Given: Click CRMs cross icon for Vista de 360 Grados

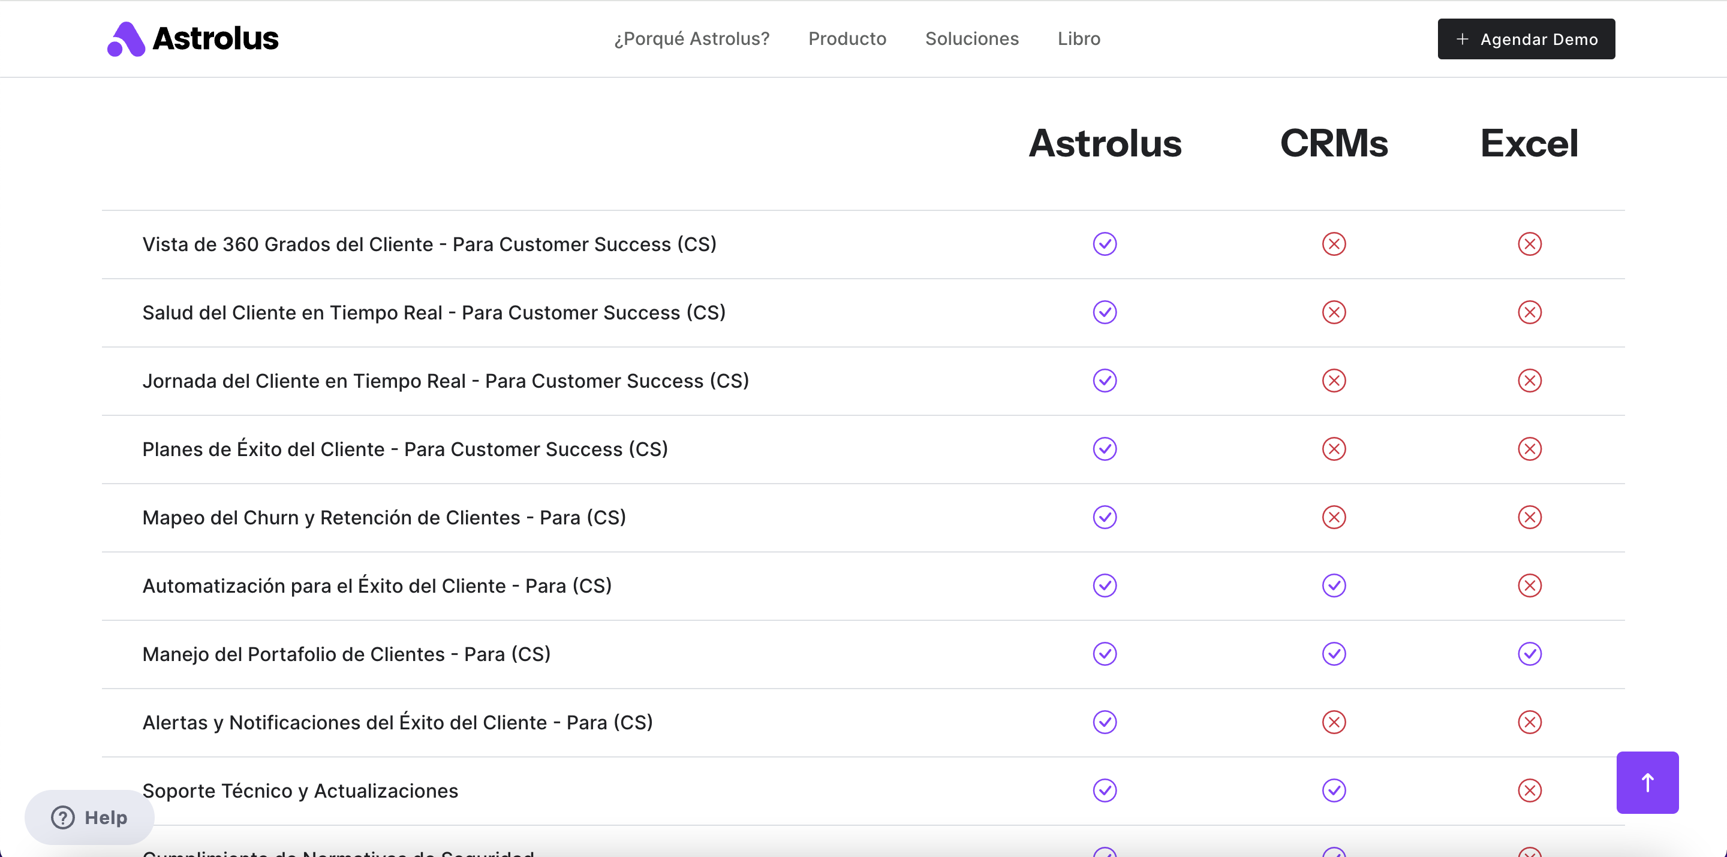Looking at the screenshot, I should (1334, 244).
